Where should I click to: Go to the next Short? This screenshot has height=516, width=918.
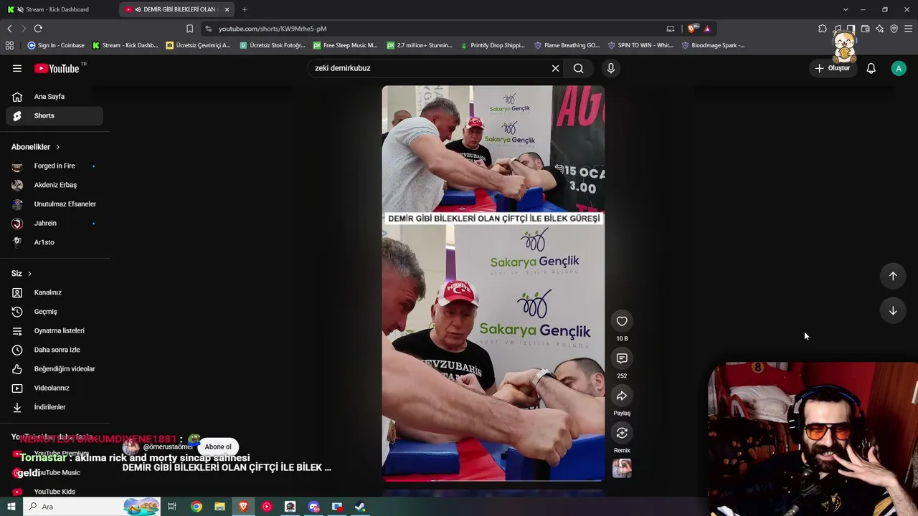(893, 310)
